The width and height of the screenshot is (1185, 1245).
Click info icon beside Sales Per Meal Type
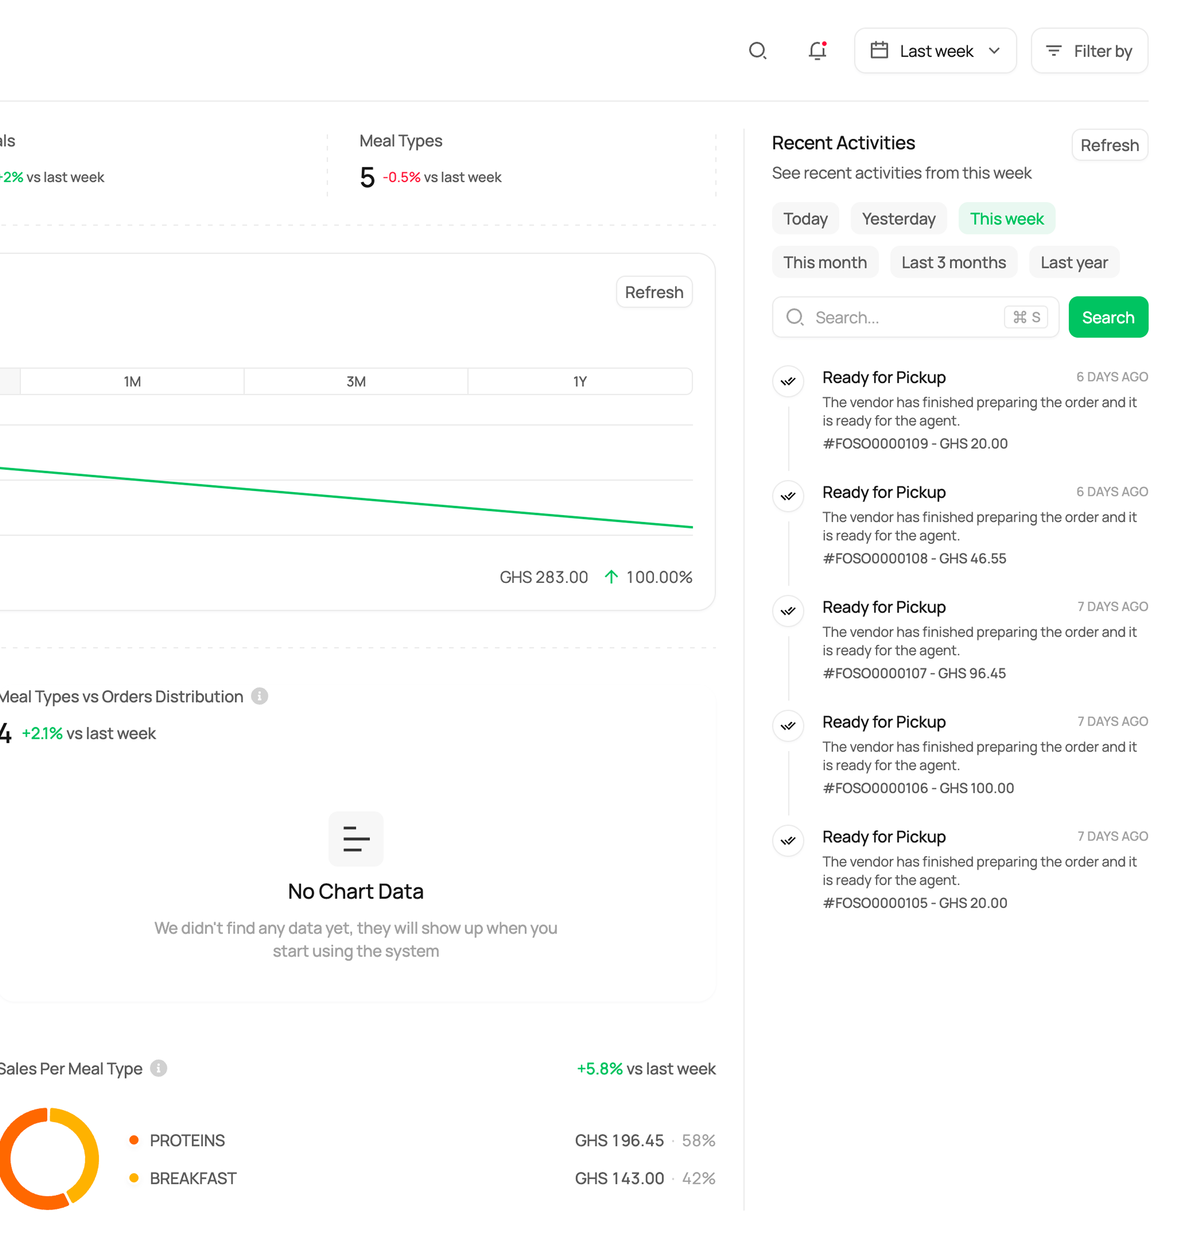pos(158,1068)
